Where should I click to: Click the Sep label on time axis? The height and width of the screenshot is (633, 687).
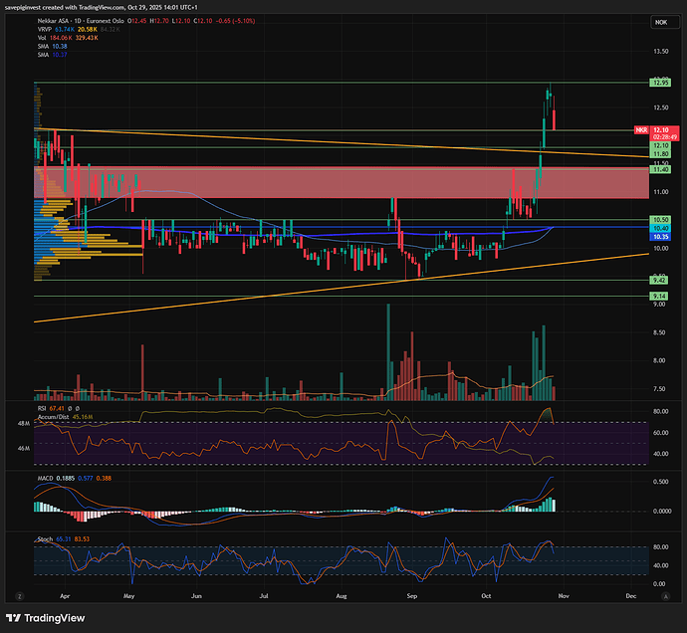click(414, 594)
